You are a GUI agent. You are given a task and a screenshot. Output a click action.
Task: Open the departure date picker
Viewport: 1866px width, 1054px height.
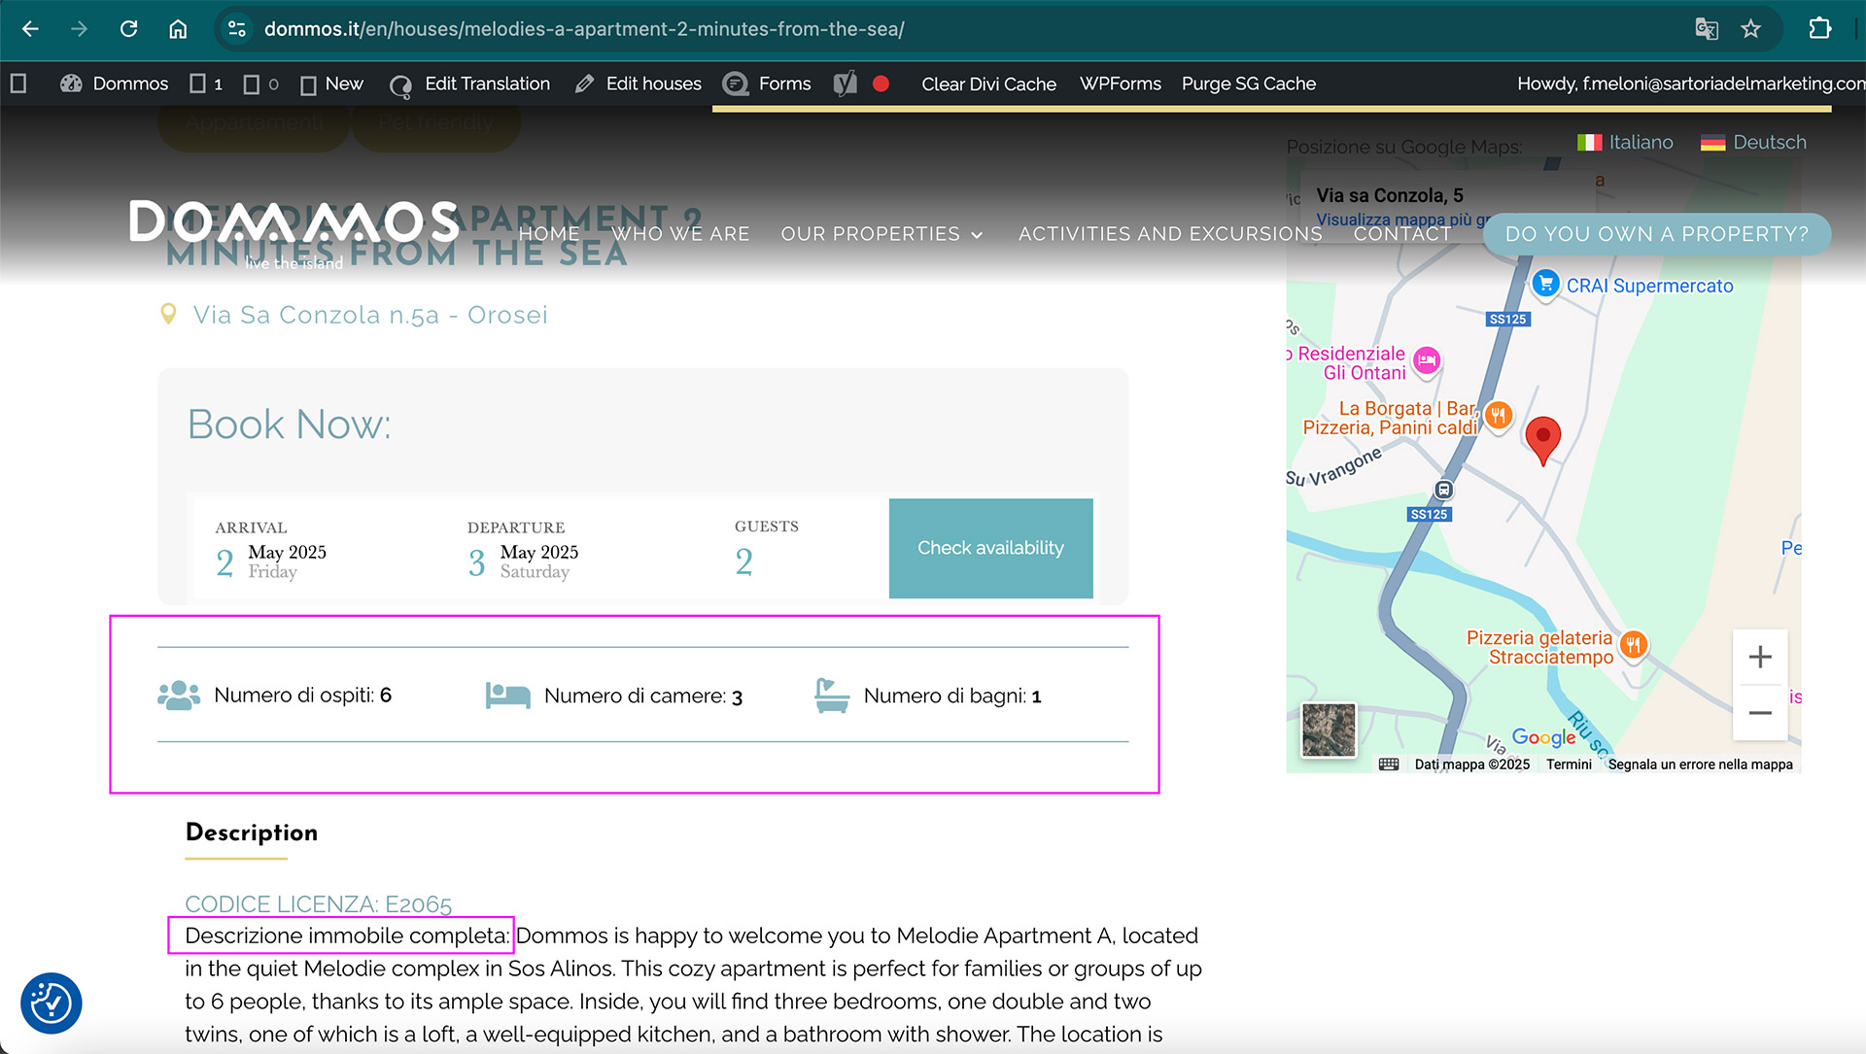[524, 561]
